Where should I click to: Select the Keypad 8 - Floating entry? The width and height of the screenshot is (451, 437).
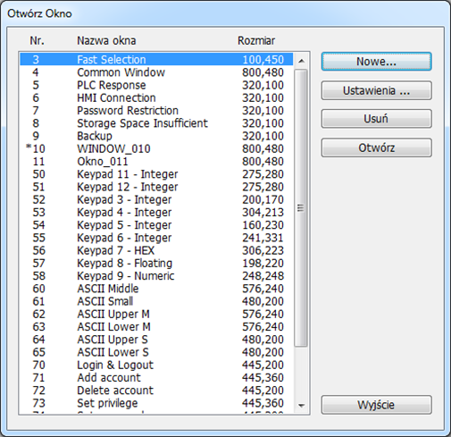[156, 264]
